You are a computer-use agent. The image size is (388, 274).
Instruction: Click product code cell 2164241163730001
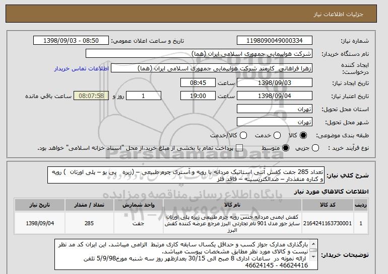(x=328, y=223)
